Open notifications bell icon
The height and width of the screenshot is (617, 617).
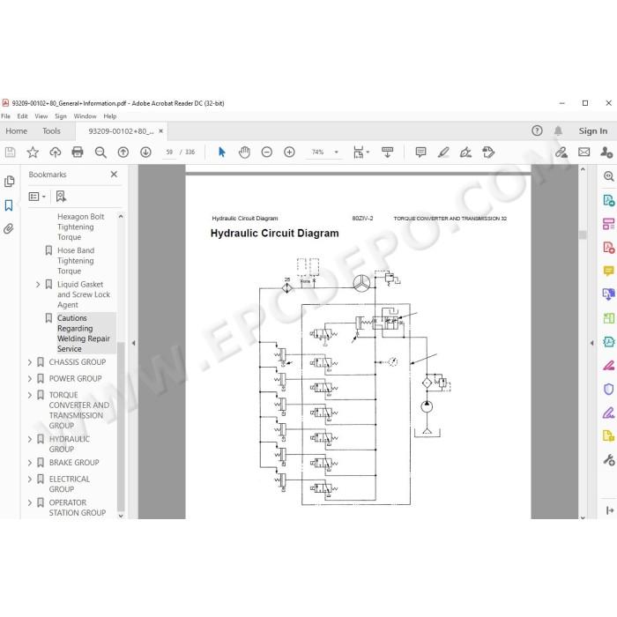558,130
